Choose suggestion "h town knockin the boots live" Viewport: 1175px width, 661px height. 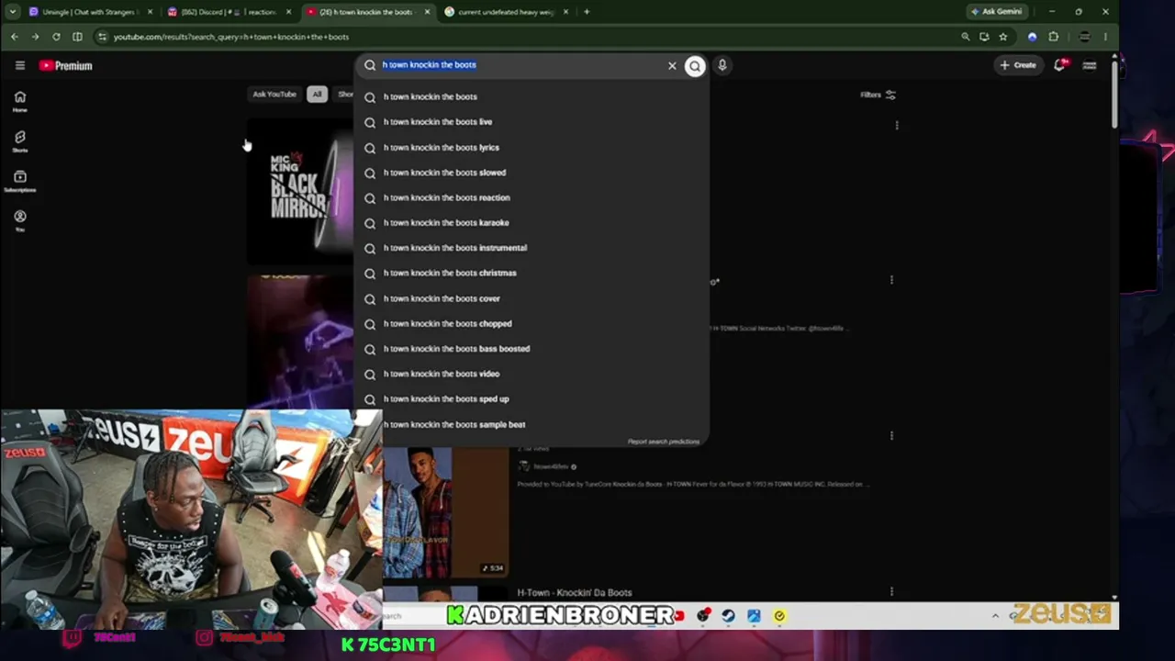pos(532,122)
